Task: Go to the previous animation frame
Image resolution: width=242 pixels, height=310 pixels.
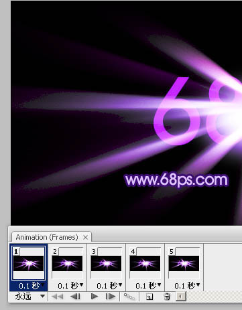Action: click(x=75, y=297)
